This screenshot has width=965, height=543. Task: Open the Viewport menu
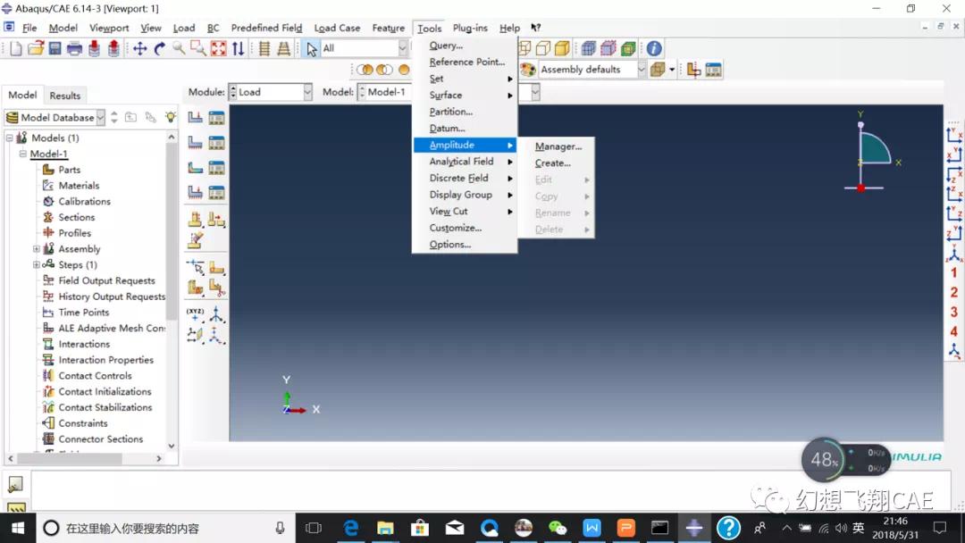109,28
